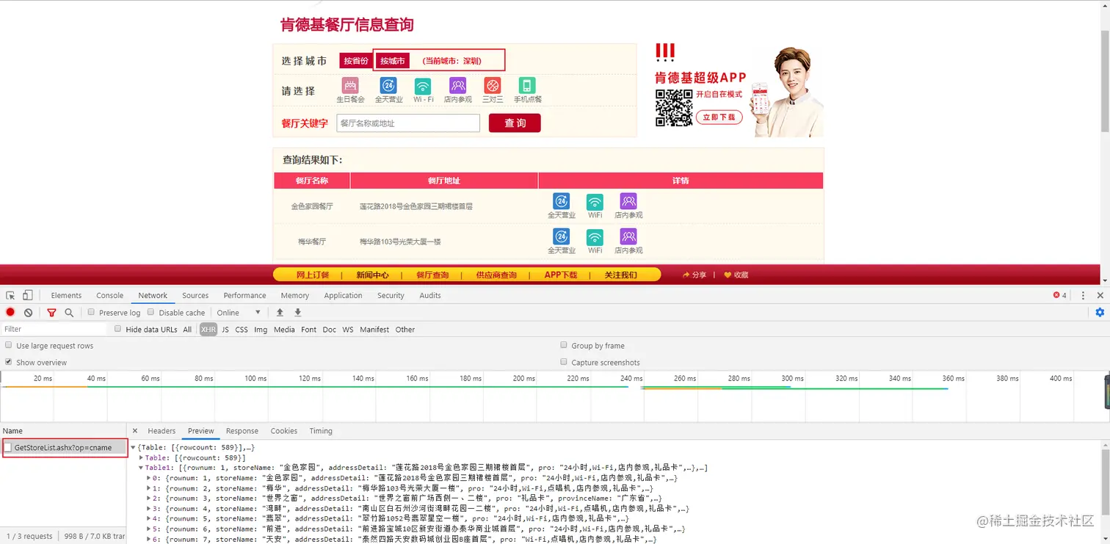
Task: Open network search with the magnifier icon
Action: [69, 312]
